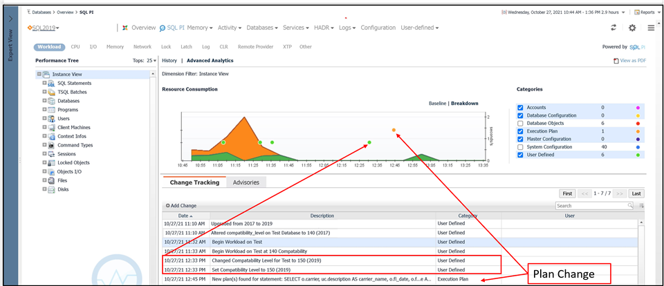
Task: Click the Users tree icon
Action: (x=51, y=119)
